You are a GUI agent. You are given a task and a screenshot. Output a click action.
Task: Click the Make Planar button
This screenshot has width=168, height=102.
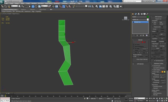155,44
